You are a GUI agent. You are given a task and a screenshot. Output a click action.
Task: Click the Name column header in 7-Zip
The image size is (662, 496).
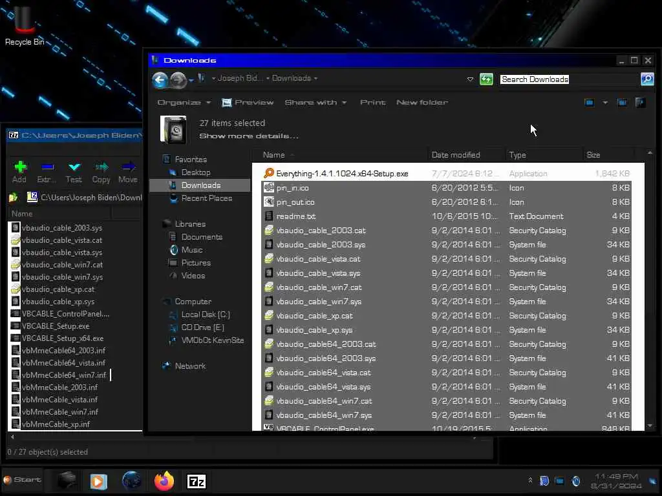(x=59, y=213)
